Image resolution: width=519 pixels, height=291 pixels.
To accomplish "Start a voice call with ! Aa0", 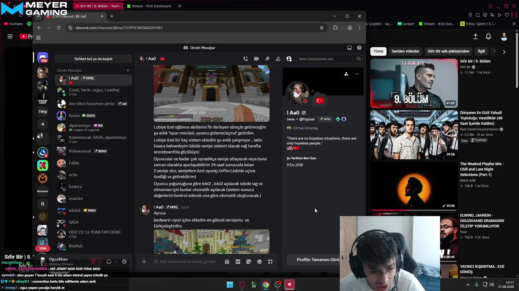I will click(246, 59).
